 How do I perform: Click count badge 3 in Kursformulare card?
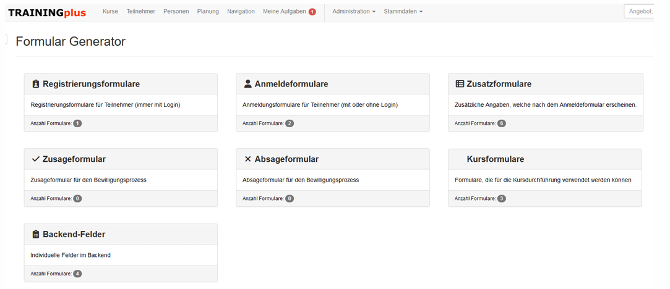pos(502,199)
